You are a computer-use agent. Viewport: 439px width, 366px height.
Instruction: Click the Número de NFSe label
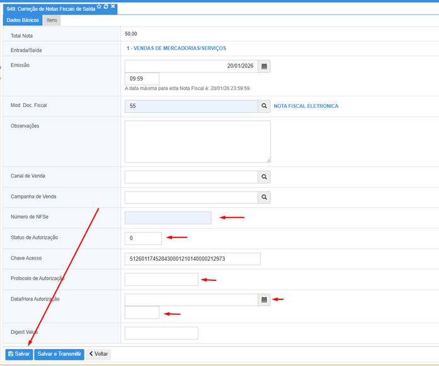point(30,217)
